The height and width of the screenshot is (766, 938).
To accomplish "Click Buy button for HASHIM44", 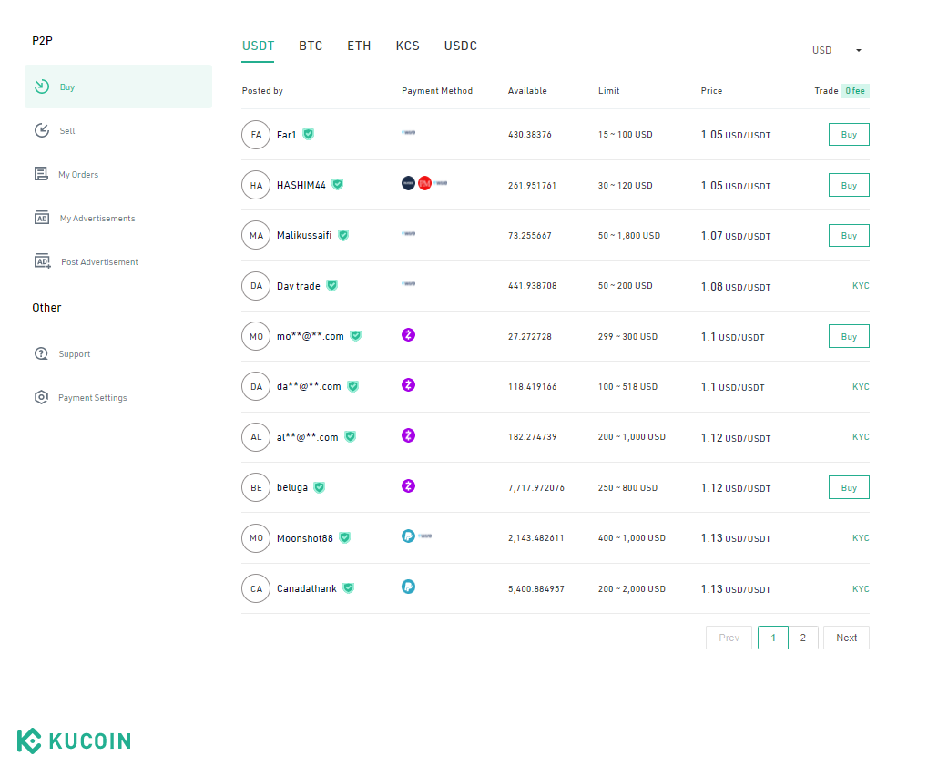I will 849,185.
